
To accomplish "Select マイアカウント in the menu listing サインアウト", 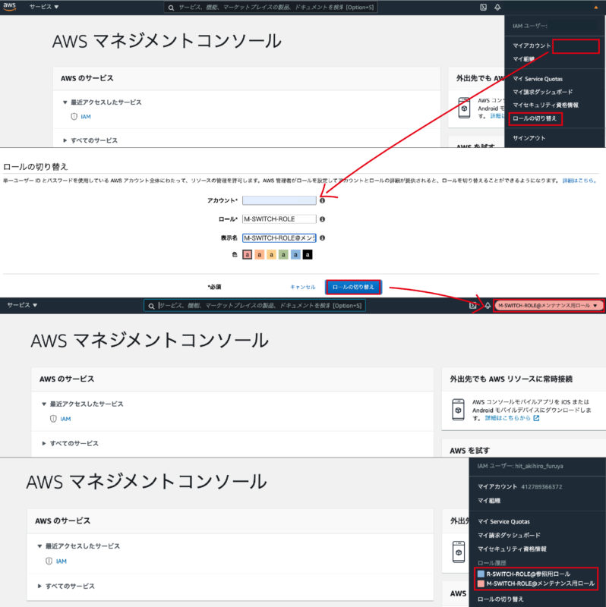I will 532,46.
